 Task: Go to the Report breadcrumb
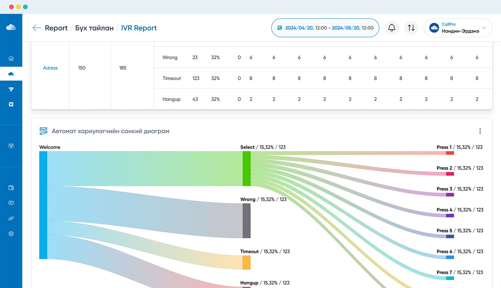pos(56,28)
